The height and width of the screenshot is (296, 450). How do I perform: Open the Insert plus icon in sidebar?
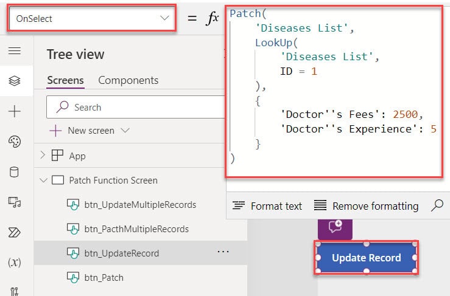(x=15, y=111)
